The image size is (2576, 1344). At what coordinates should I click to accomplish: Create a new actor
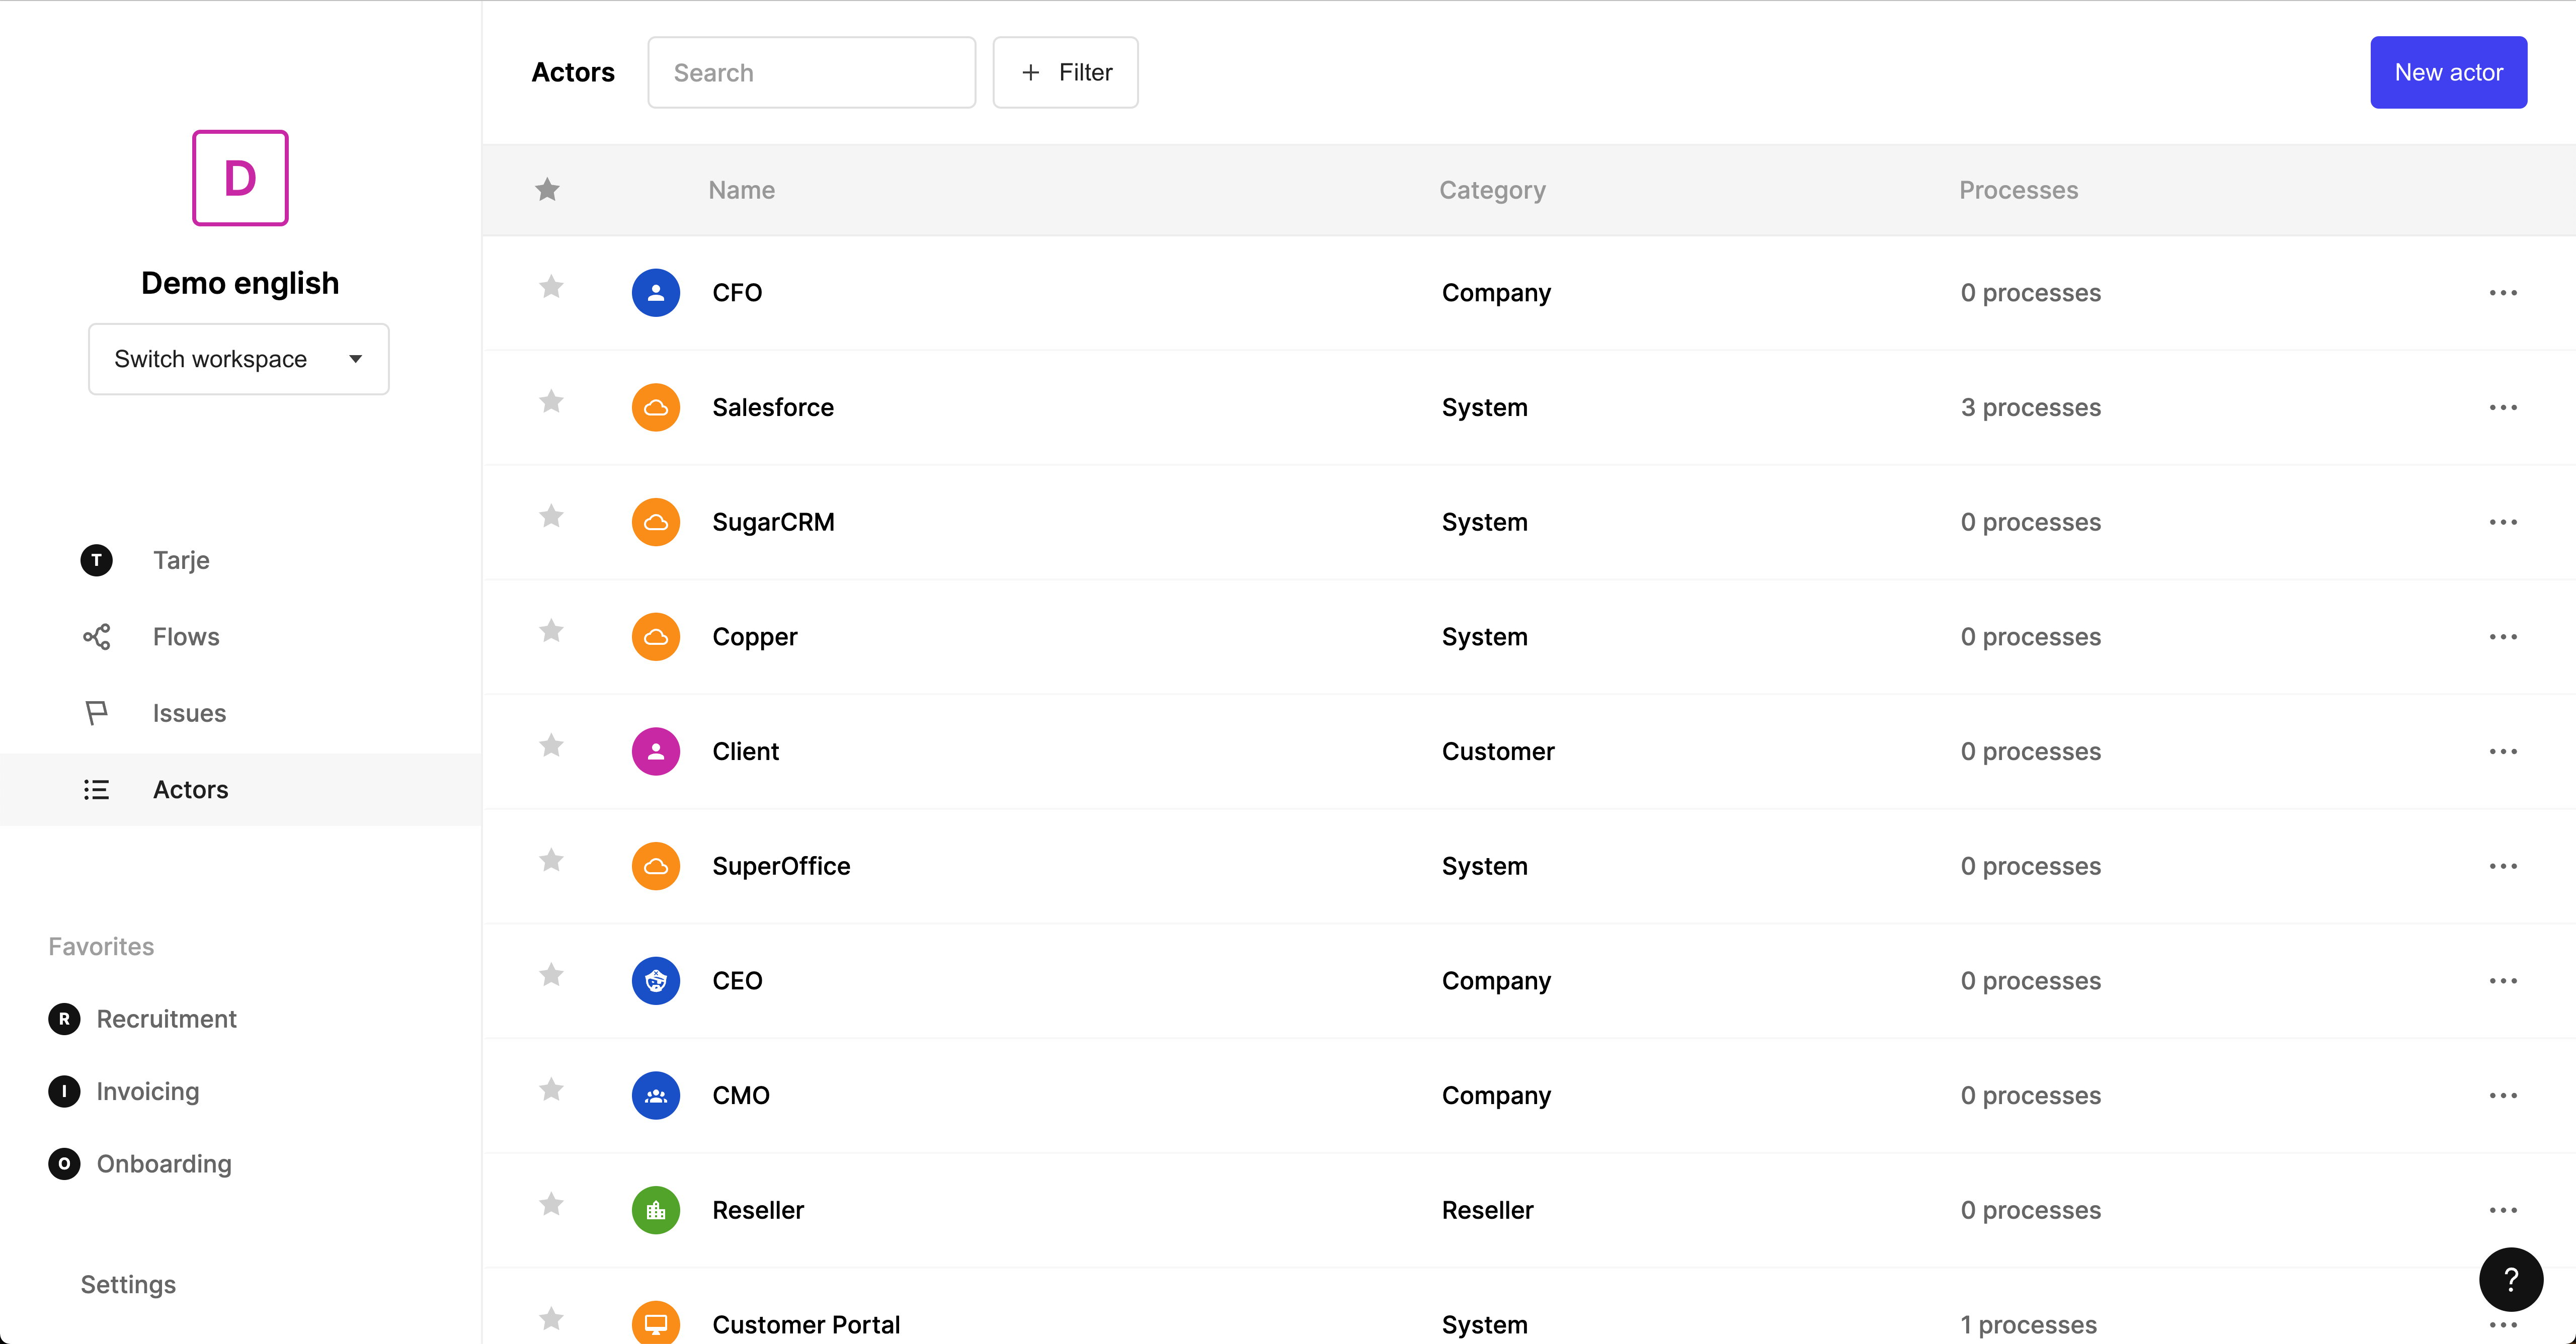[2448, 71]
